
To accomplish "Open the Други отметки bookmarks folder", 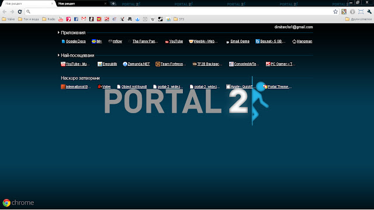I will (x=358, y=19).
